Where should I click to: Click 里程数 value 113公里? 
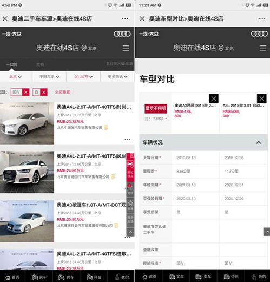click(x=232, y=172)
